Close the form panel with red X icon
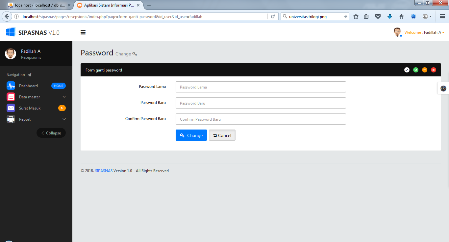The image size is (449, 242). click(434, 70)
